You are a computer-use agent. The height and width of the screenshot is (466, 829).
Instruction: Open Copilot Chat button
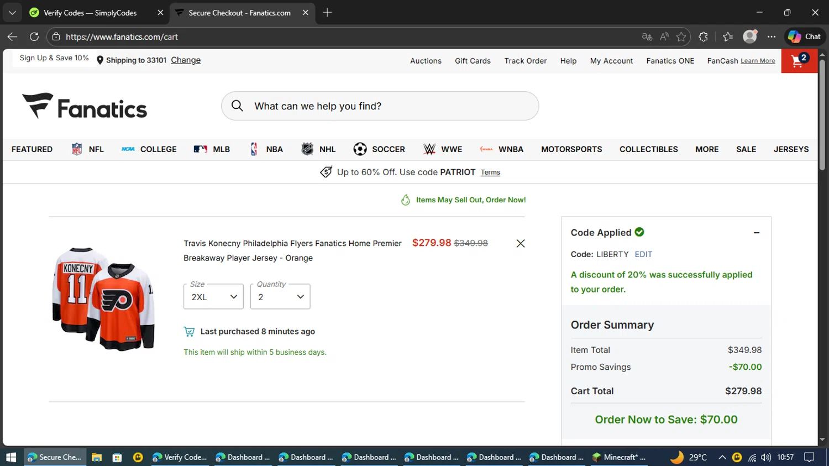click(804, 36)
